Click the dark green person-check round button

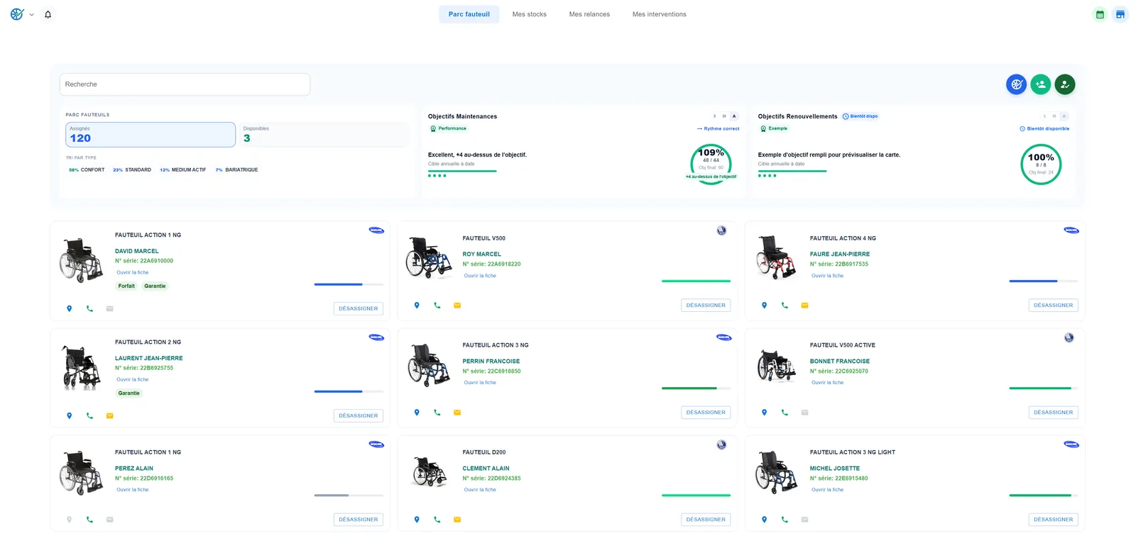click(1065, 84)
